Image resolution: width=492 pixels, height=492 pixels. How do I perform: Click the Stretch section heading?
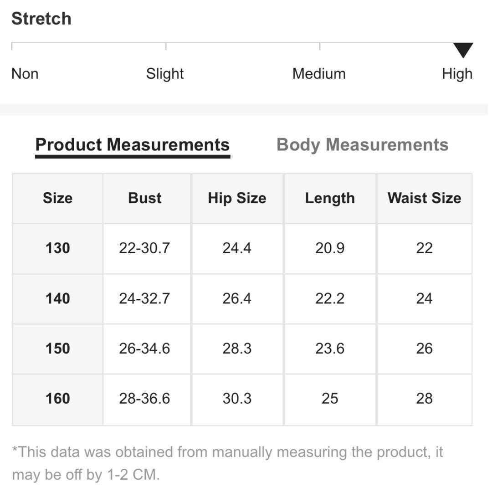[x=41, y=19]
